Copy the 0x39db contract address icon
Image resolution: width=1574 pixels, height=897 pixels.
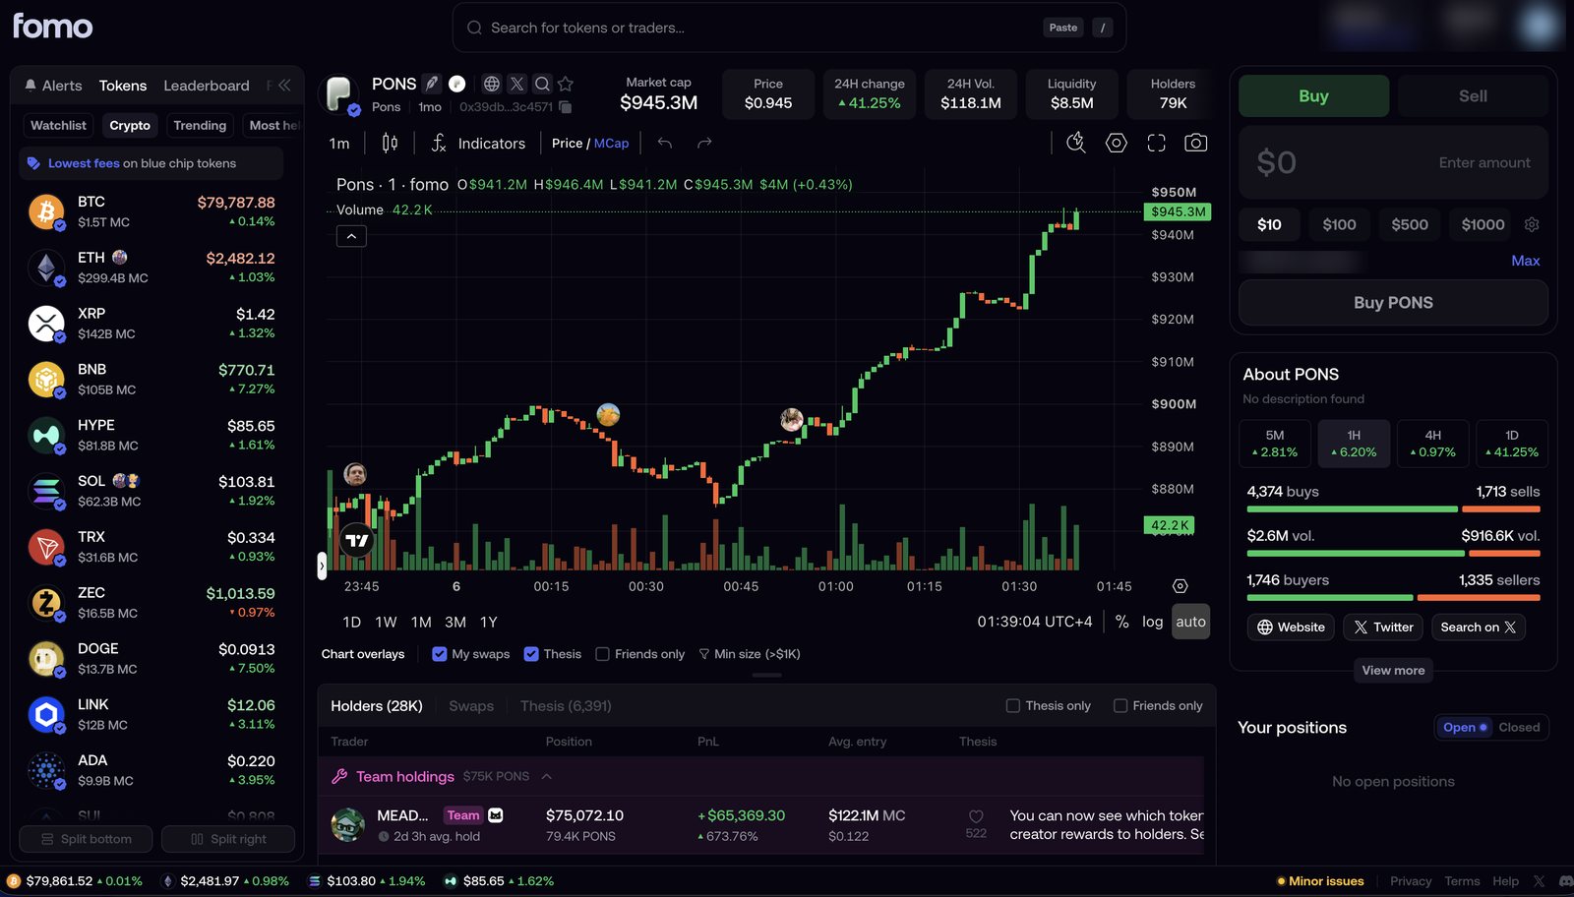566,106
